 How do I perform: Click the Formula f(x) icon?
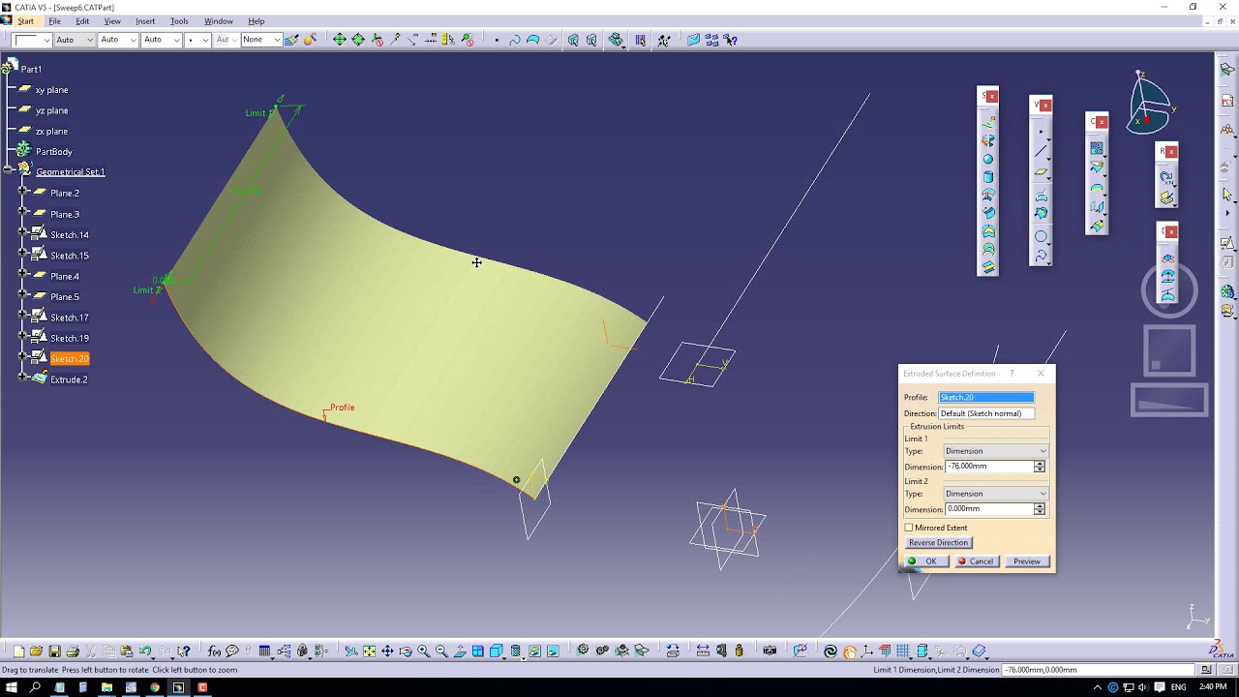pos(214,651)
